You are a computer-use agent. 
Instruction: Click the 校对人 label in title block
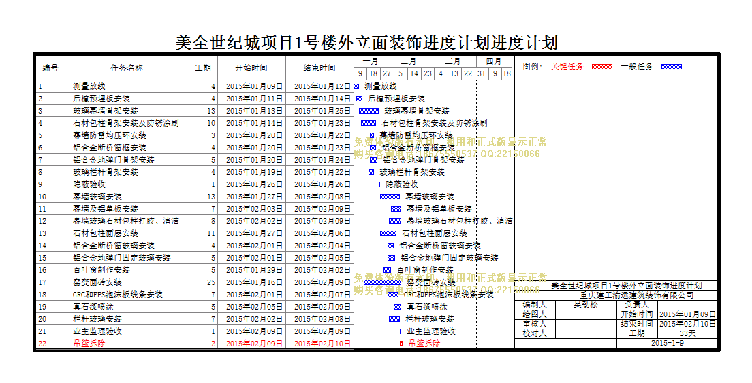coord(534,333)
